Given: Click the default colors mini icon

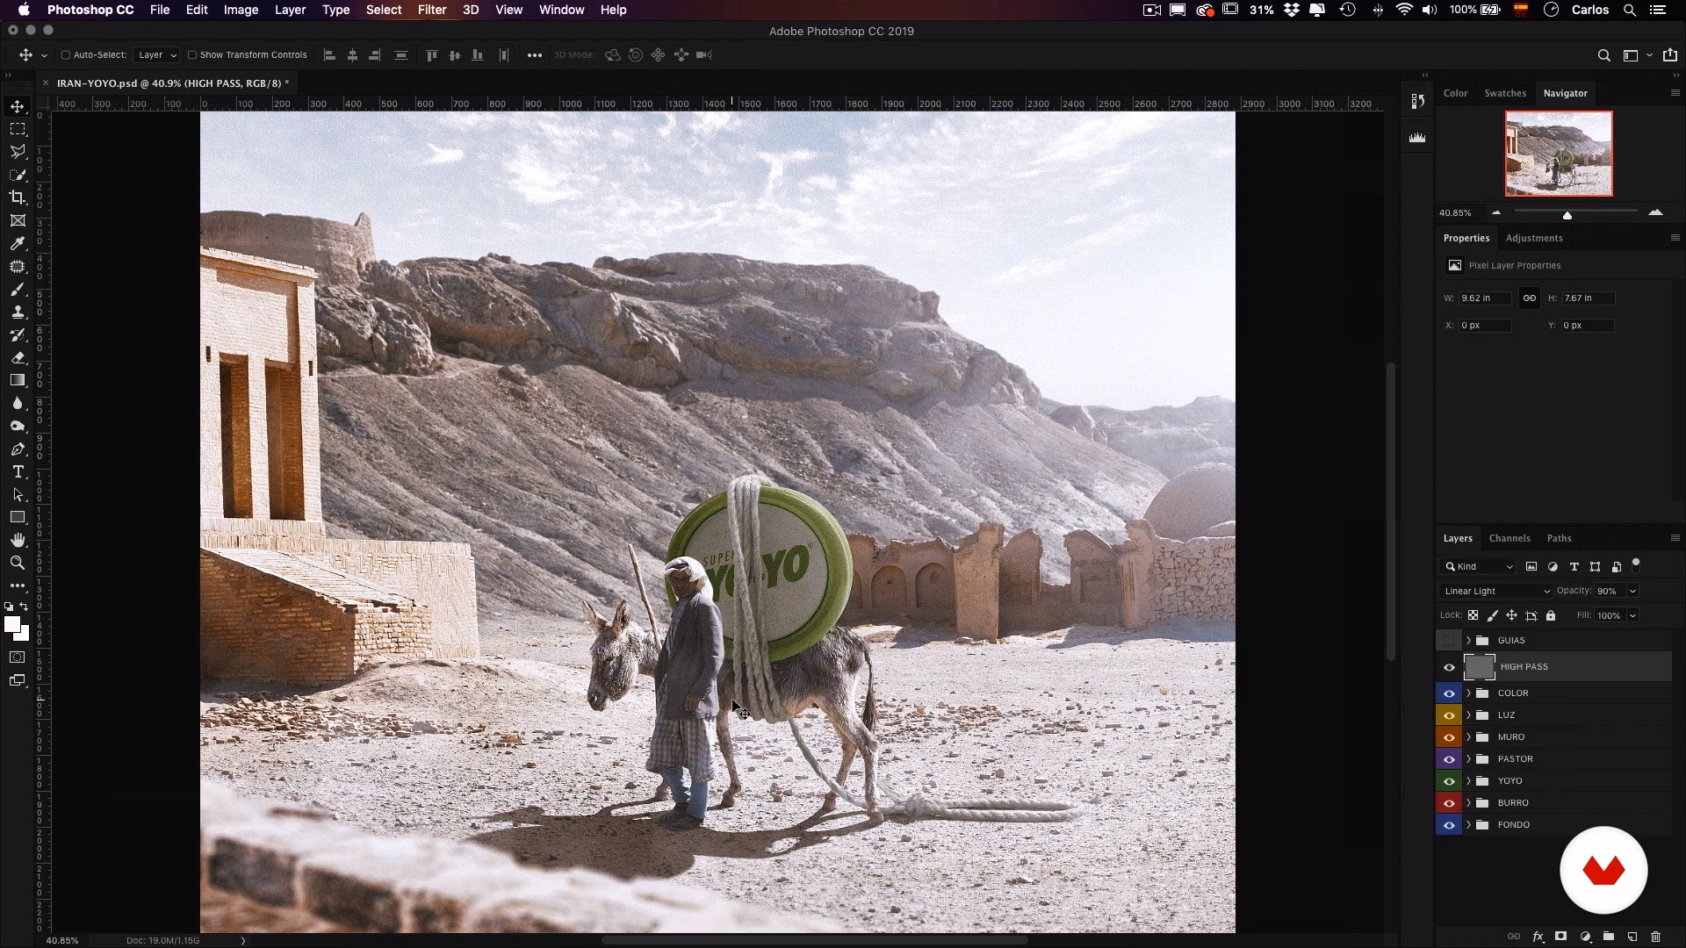Looking at the screenshot, I should tap(9, 607).
